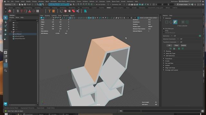The height and width of the screenshot is (115, 206).
Task: Open the viewport Lighting menu
Action: pos(54,16)
